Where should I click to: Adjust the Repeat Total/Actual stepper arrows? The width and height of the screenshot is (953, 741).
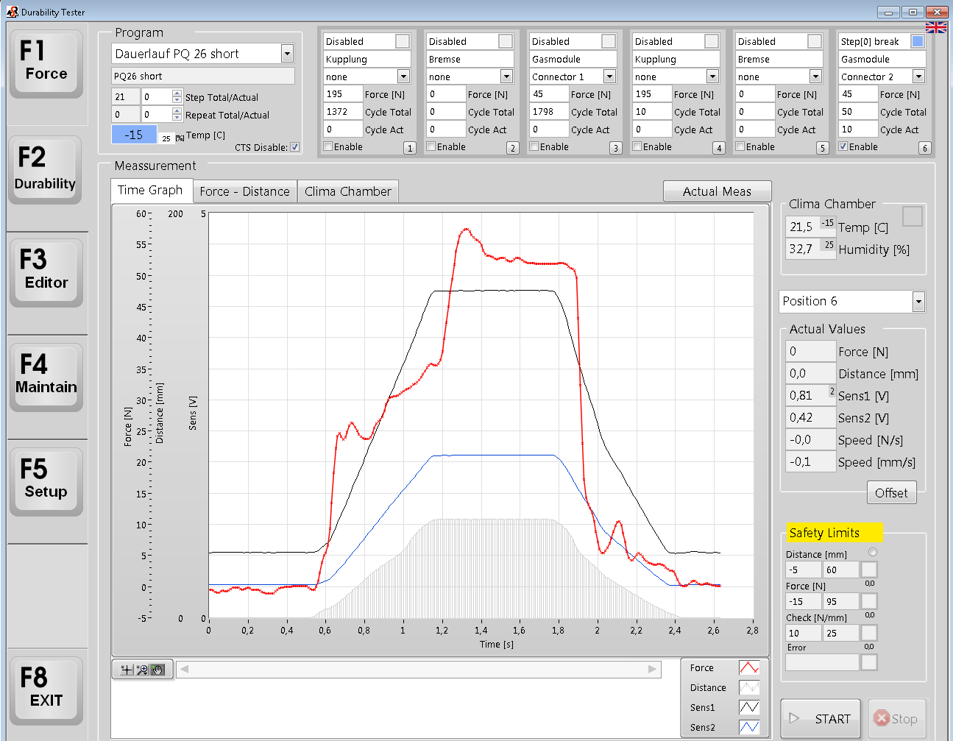pyautogui.click(x=177, y=114)
